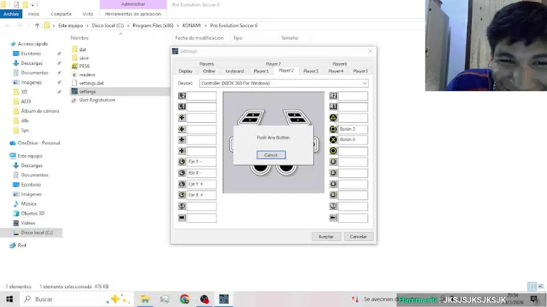Switch to the Display tab
Viewport: 547px width, 307px height.
pos(185,71)
